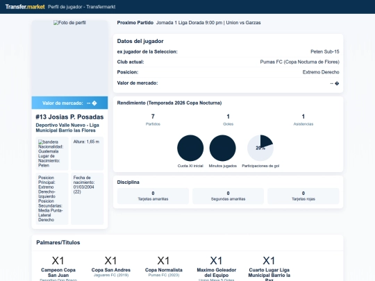Click the Partidos count of 7
The width and height of the screenshot is (375, 281).
(x=153, y=117)
